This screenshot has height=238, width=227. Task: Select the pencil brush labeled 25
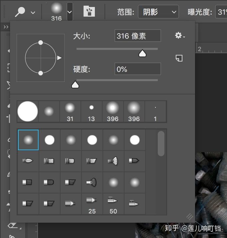click(x=92, y=203)
